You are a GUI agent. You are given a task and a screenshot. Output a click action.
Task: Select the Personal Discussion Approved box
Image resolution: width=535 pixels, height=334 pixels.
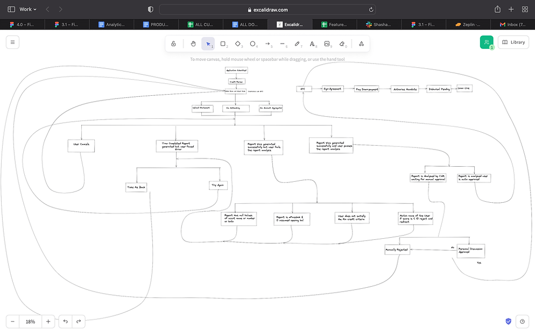pyautogui.click(x=471, y=251)
